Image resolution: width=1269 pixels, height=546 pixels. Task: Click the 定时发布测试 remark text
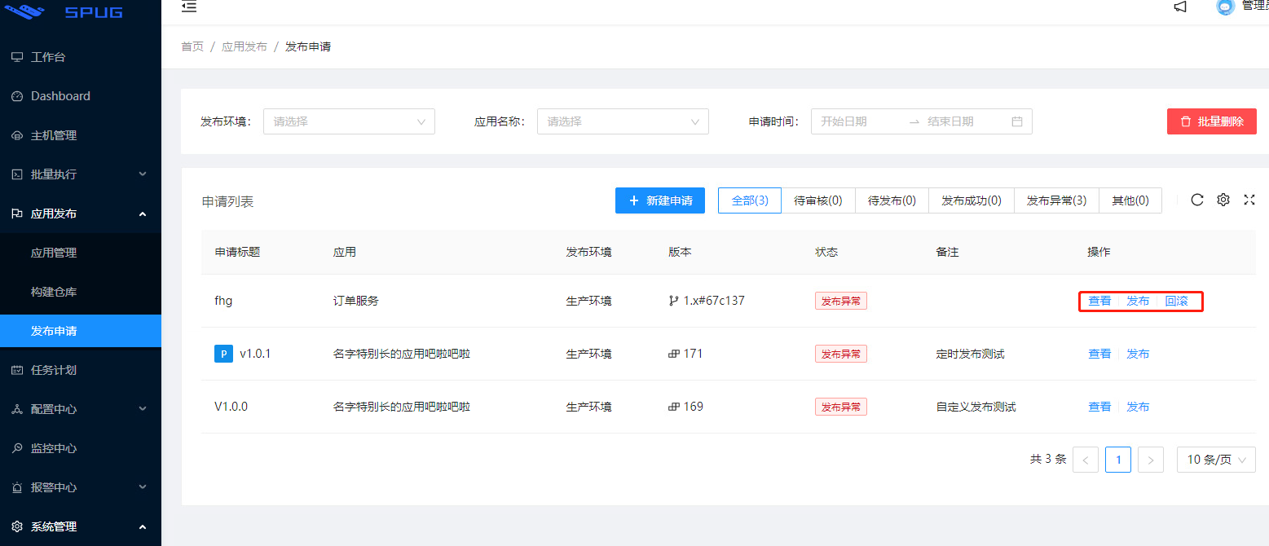click(971, 354)
